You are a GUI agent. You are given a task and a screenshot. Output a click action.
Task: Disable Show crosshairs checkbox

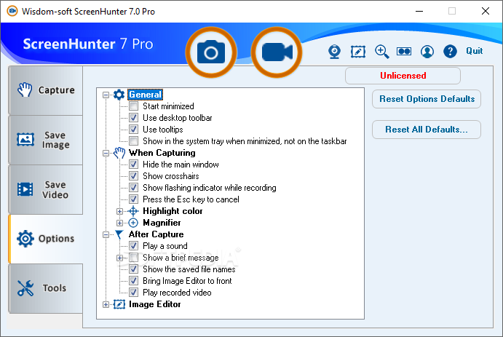133,176
